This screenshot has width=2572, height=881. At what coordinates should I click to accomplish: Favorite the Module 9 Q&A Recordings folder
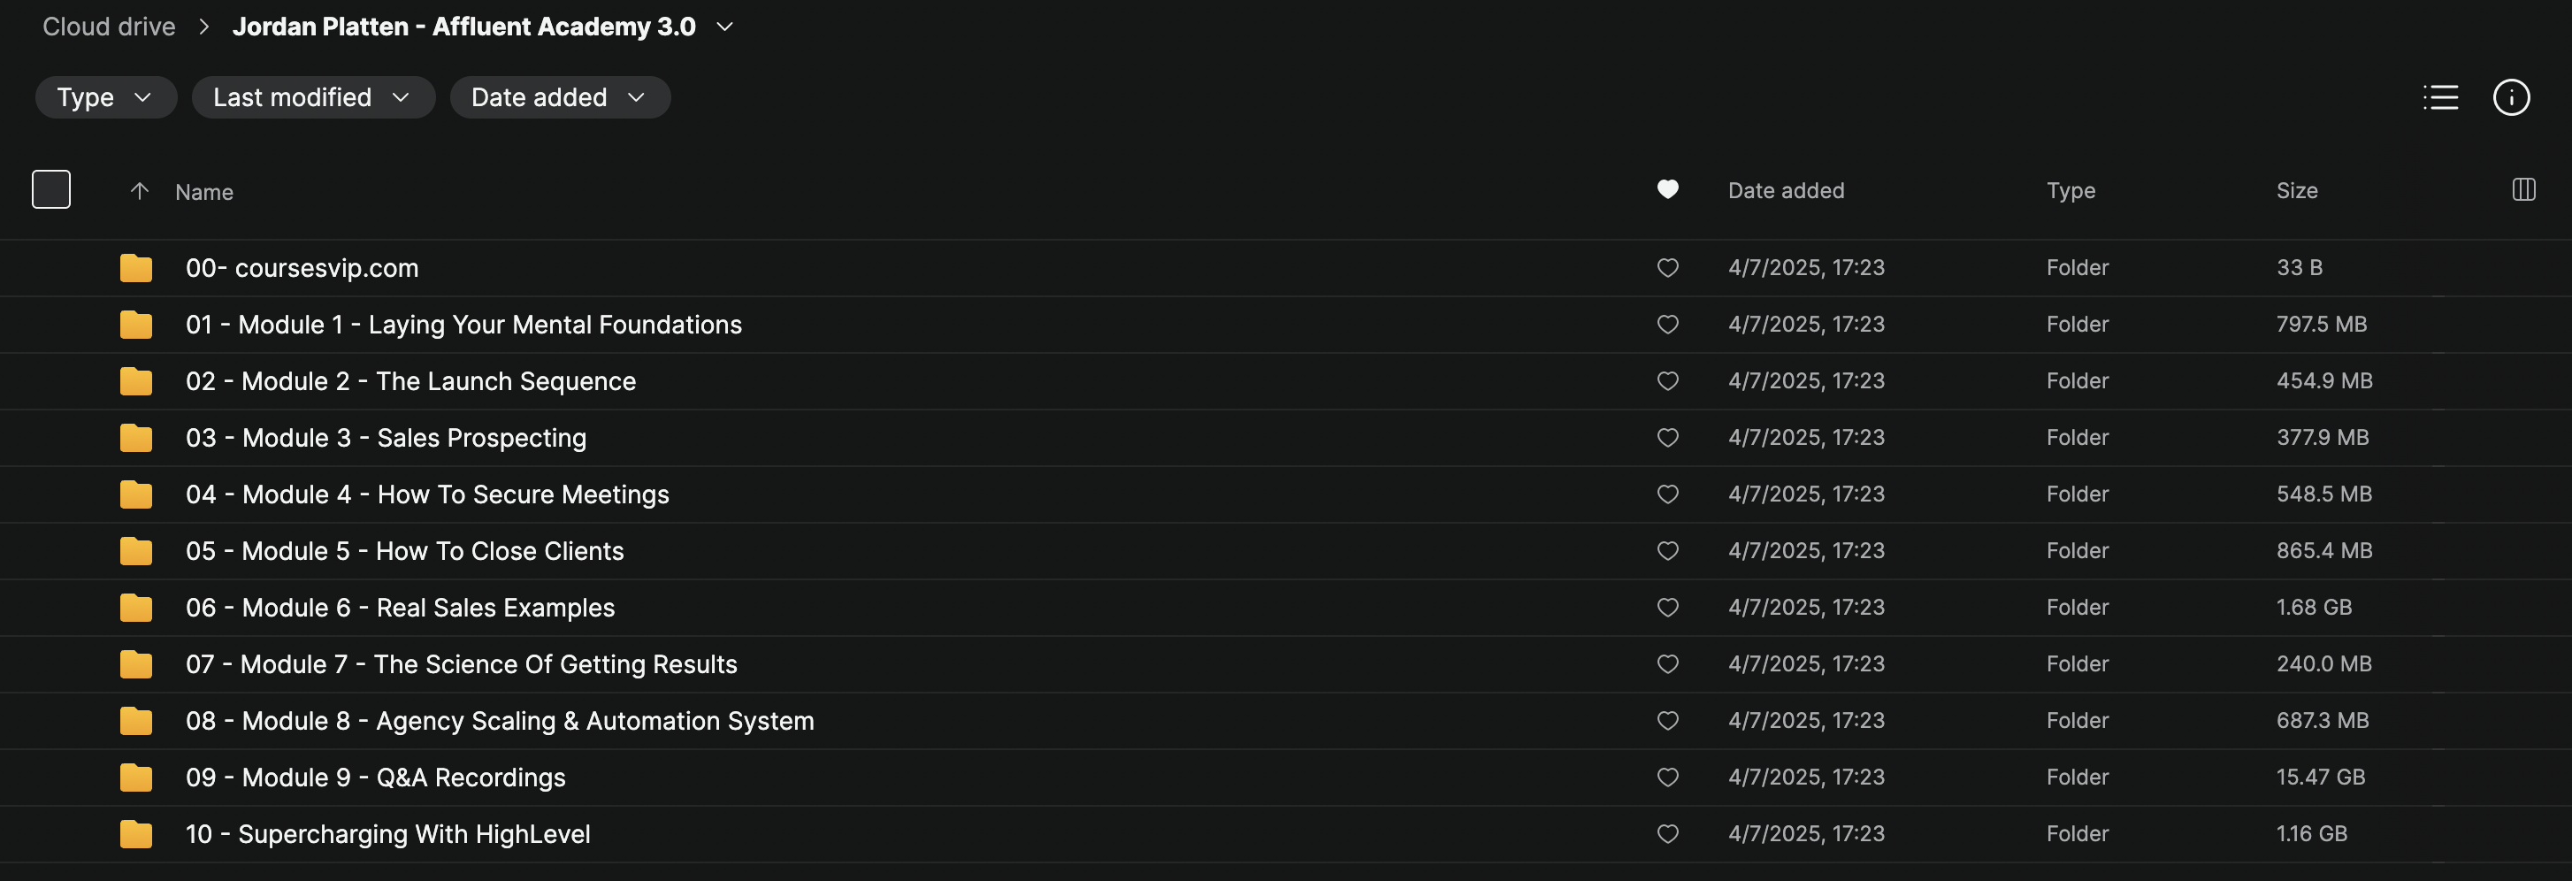[1666, 778]
